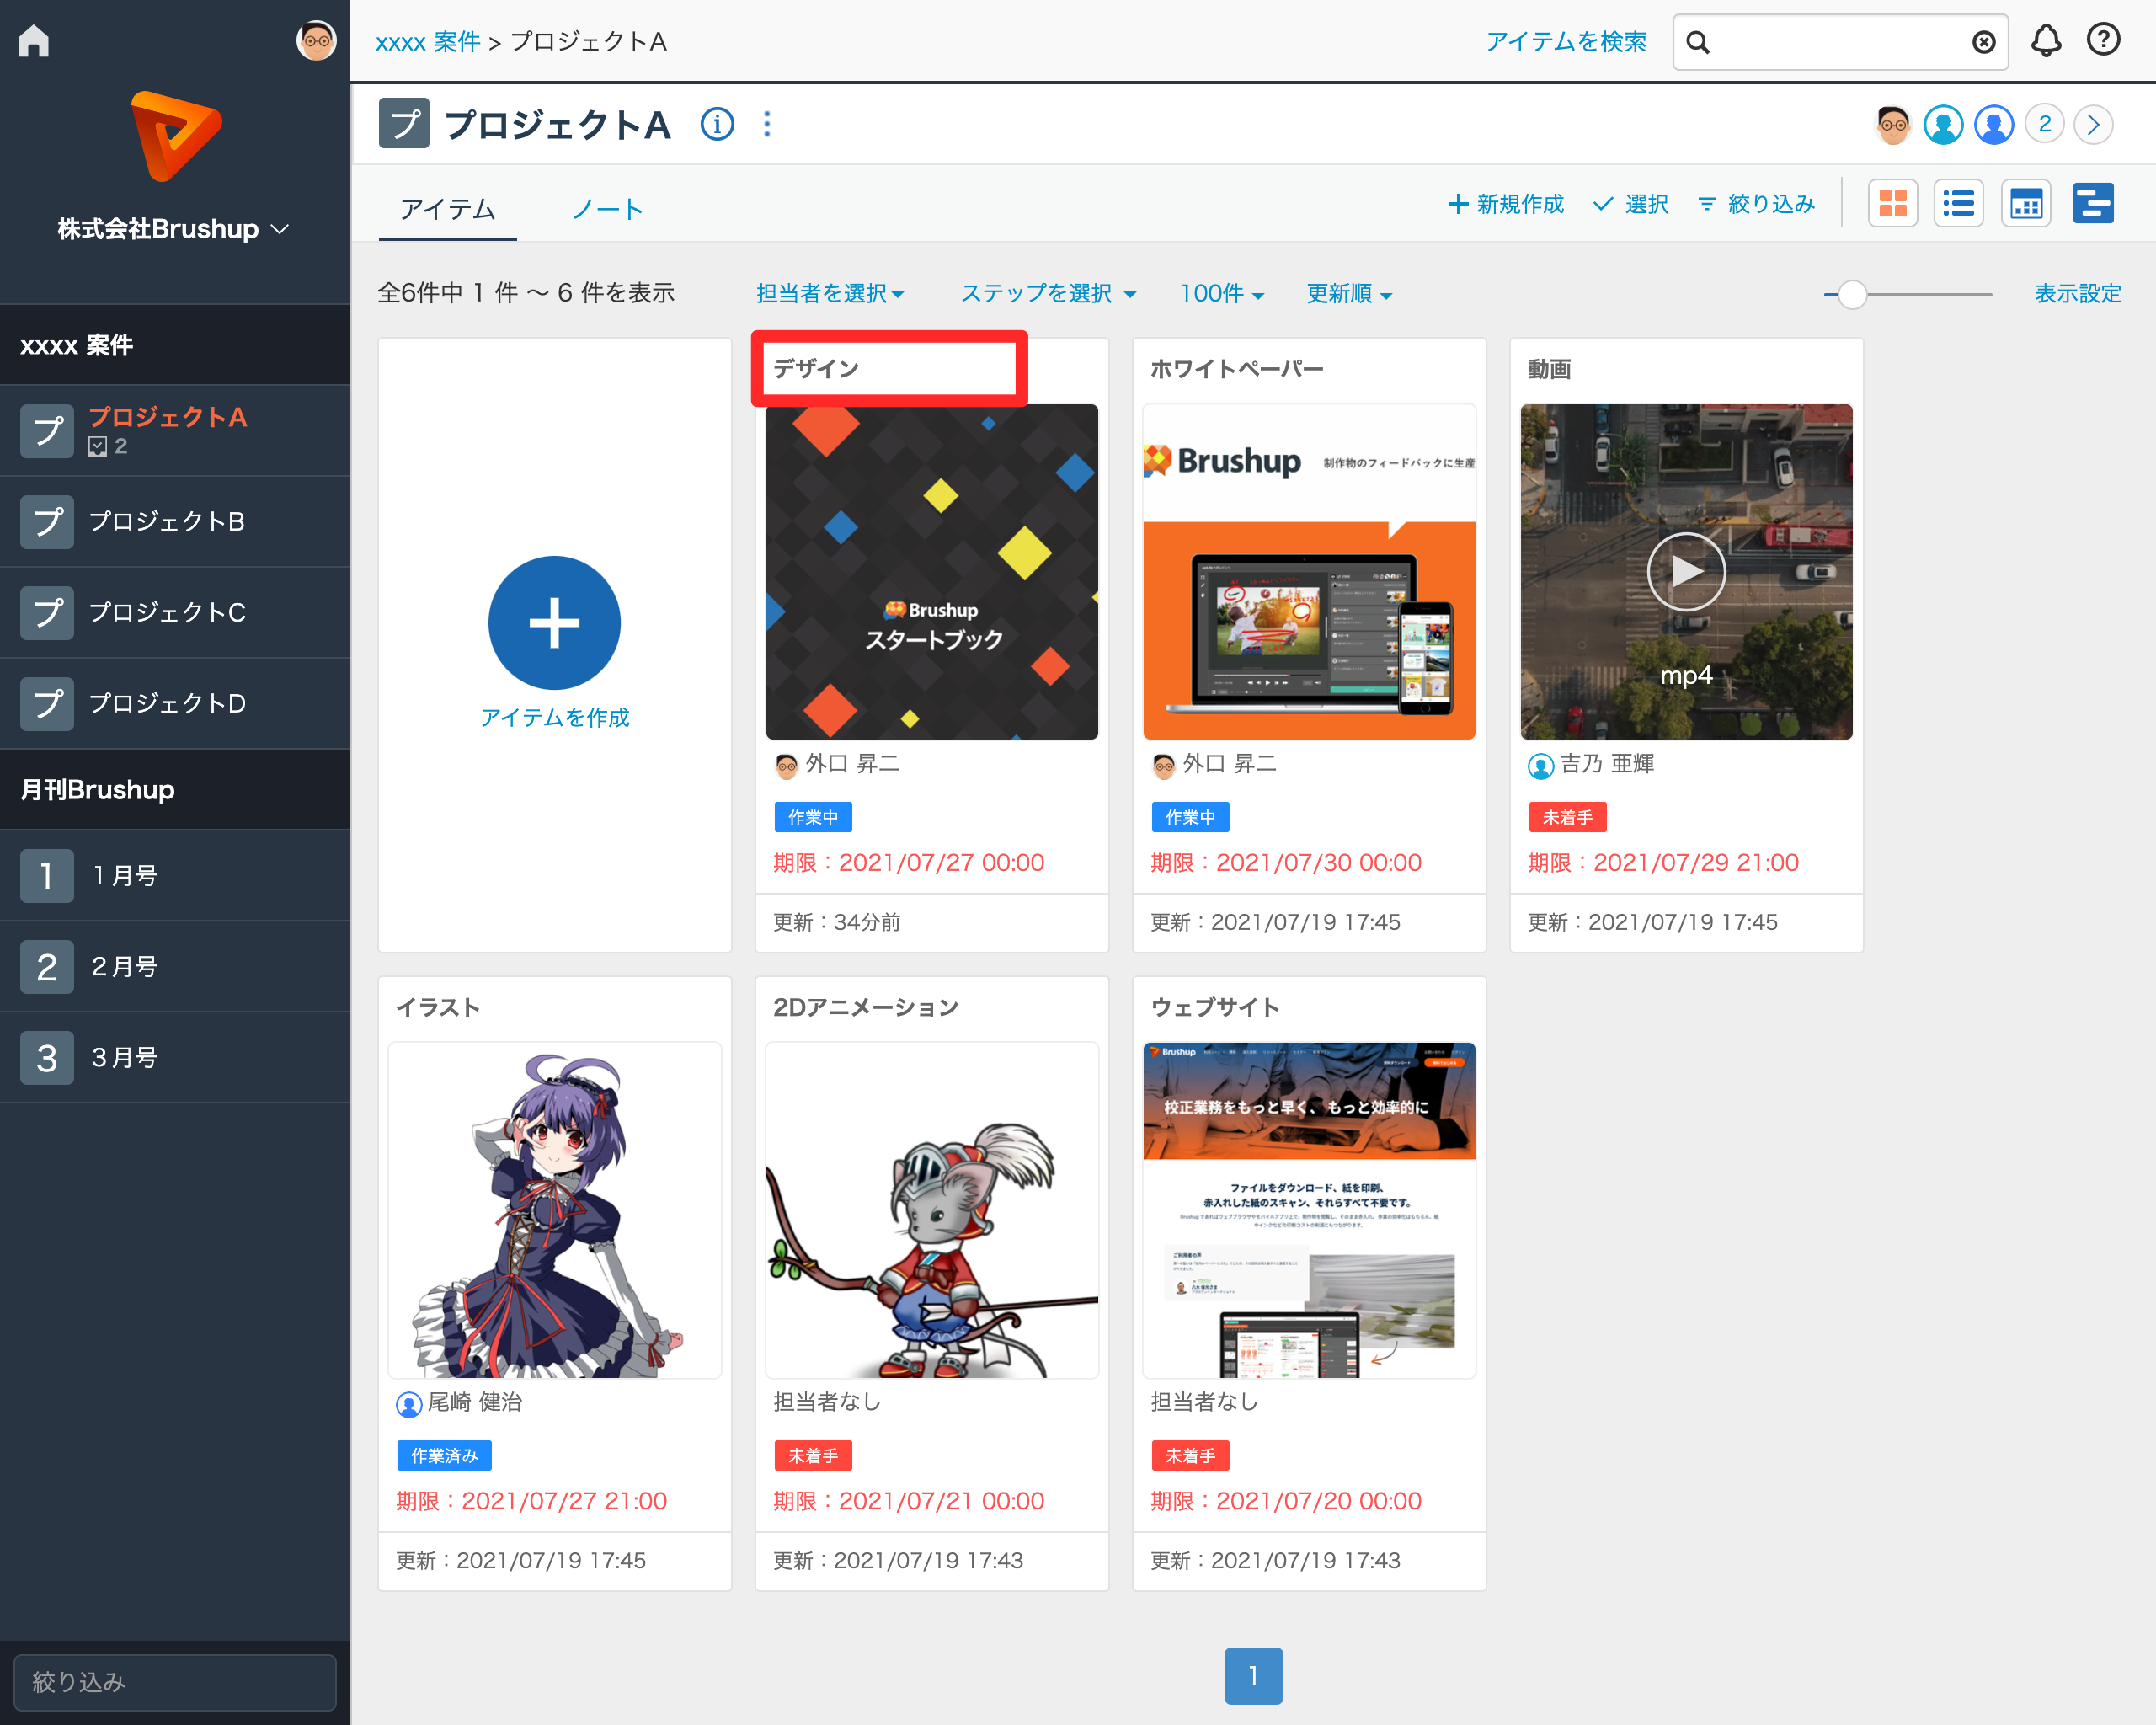Open the three-dot project menu
The image size is (2156, 1725).
tap(767, 125)
